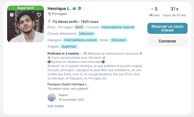The width and height of the screenshot is (194, 117).
Task: Click Réserver un cours d'essai button
Action: pos(167,28)
